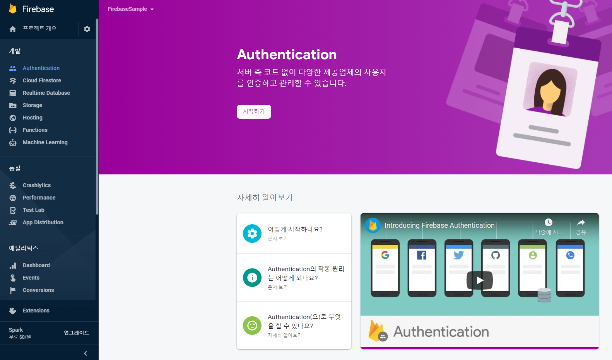
Task: Click the green smiley icon on third card
Action: [x=252, y=326]
